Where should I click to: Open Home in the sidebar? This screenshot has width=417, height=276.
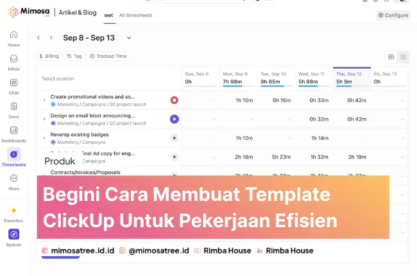(x=14, y=39)
